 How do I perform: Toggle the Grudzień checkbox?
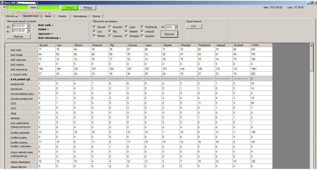pyautogui.click(x=143, y=36)
